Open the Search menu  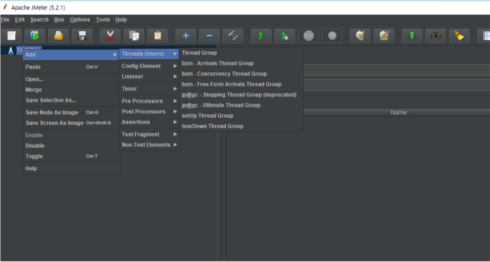coord(40,20)
